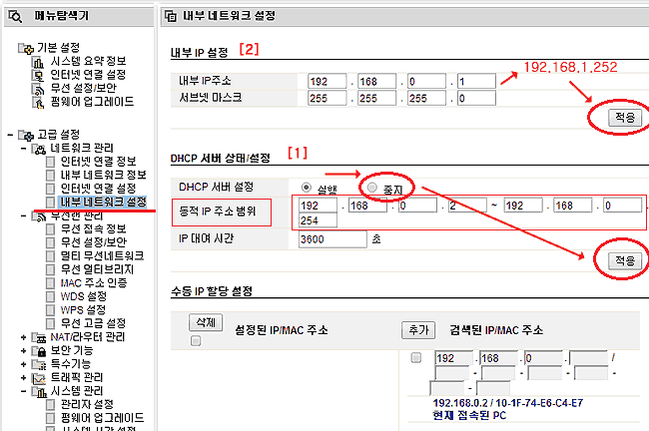This screenshot has height=431, width=649.
Task: Click the 무선 설정/보안 wireless icon under 기본 설정
Action: pos(38,90)
